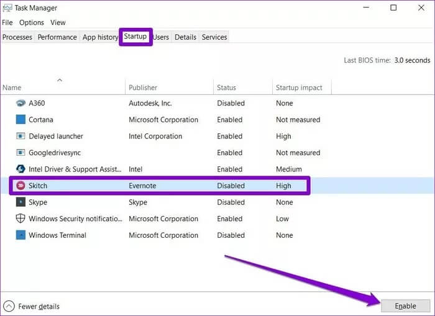Open the View menu
This screenshot has height=316, width=435.
click(58, 22)
